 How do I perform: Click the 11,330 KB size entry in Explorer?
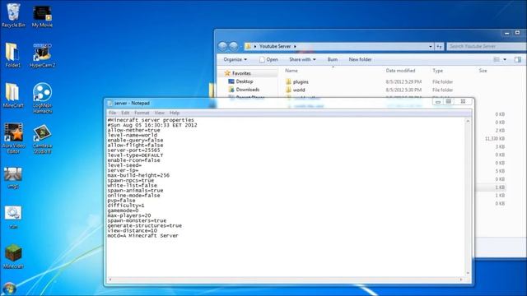click(x=495, y=139)
